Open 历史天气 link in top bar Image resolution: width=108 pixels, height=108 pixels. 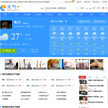coord(79,2)
